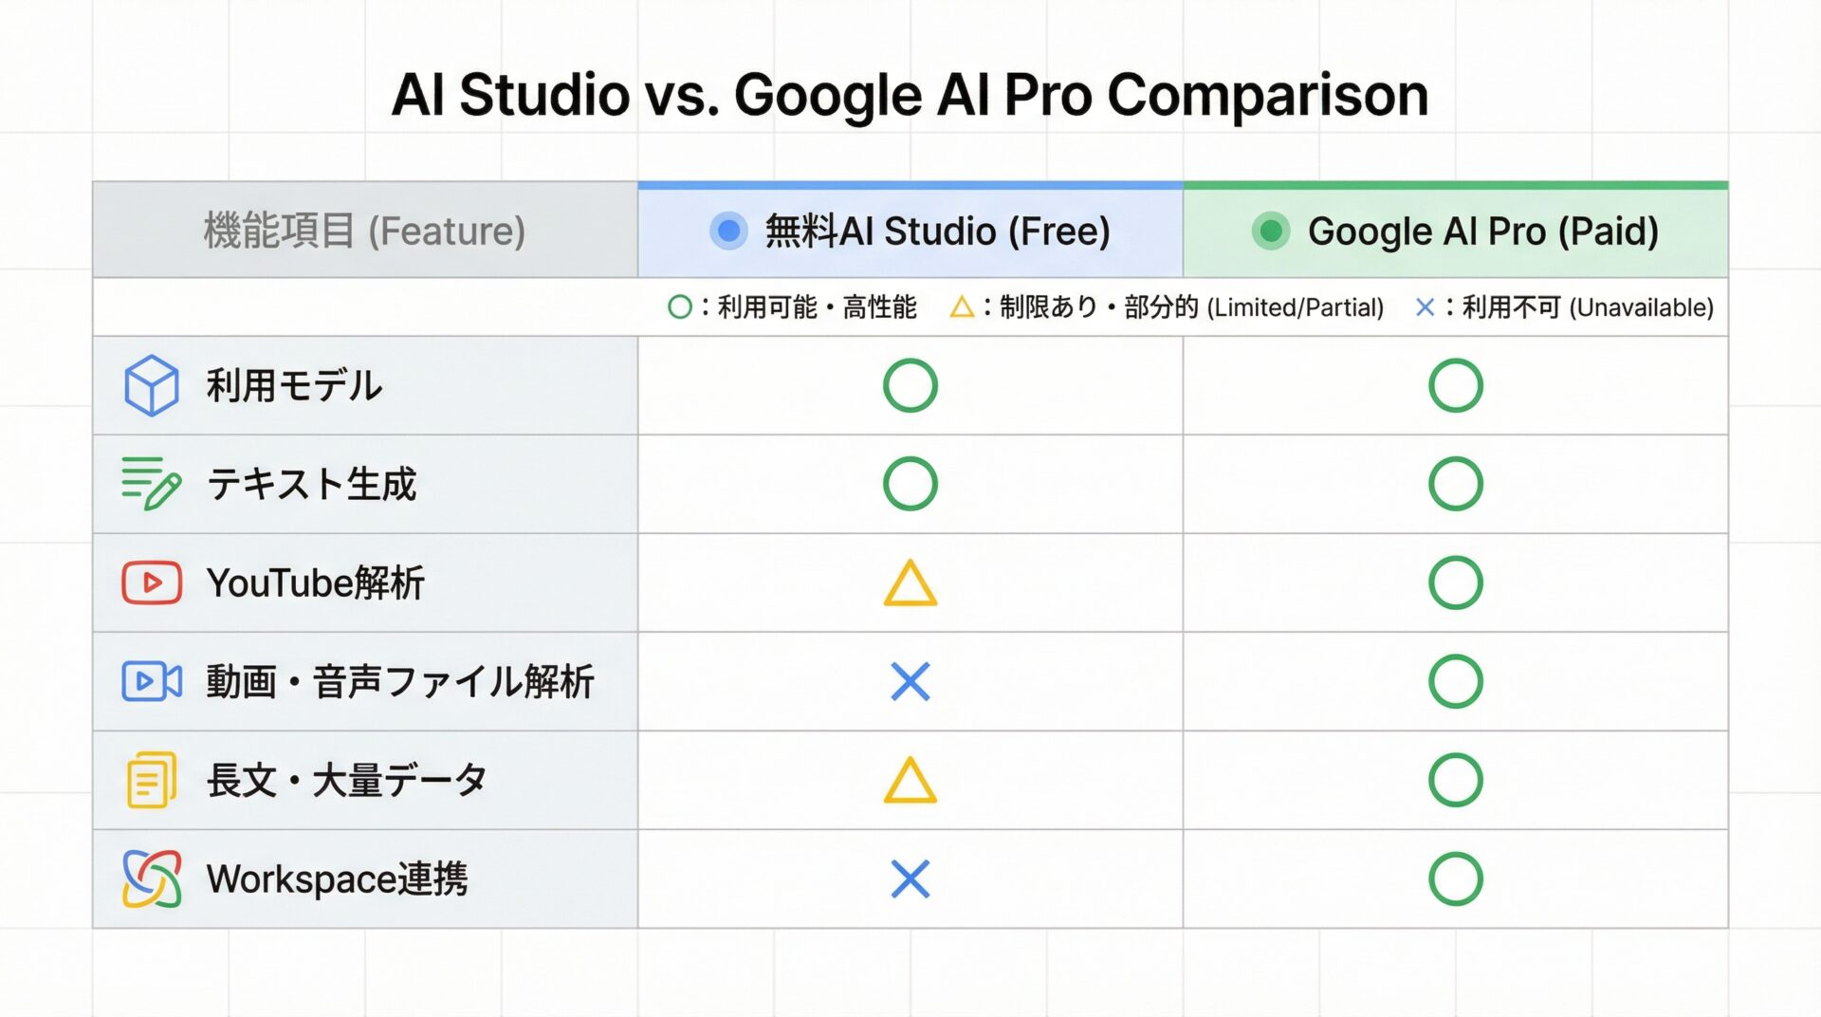1821x1017 pixels.
Task: Click the green circle under Free for 利用モデル
Action: [910, 385]
